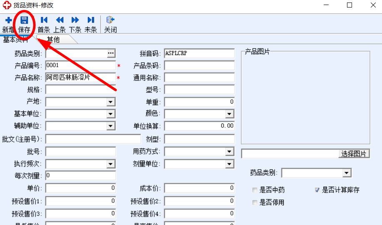
Task: Close the form with the 关闭 icon
Action: (110, 20)
